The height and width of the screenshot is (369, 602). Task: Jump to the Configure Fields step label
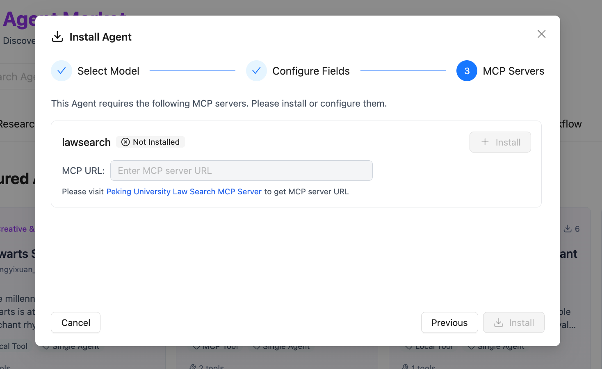click(311, 71)
